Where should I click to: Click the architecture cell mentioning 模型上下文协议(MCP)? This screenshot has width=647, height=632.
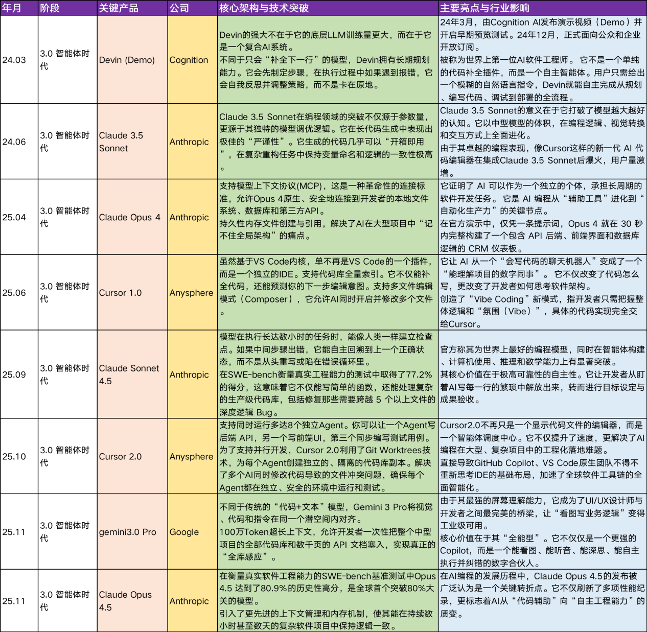[328, 217]
